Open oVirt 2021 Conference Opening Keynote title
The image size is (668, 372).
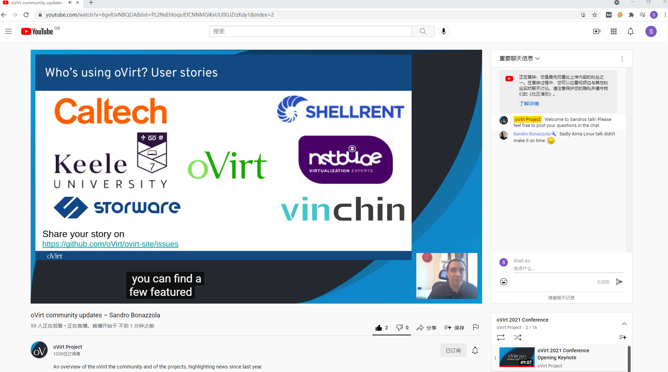click(563, 354)
